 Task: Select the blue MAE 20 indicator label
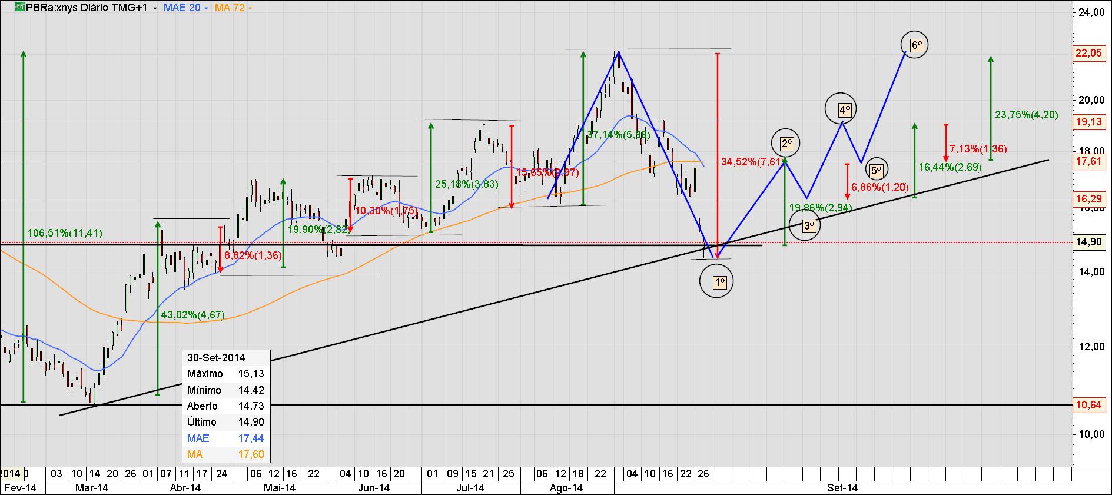181,8
